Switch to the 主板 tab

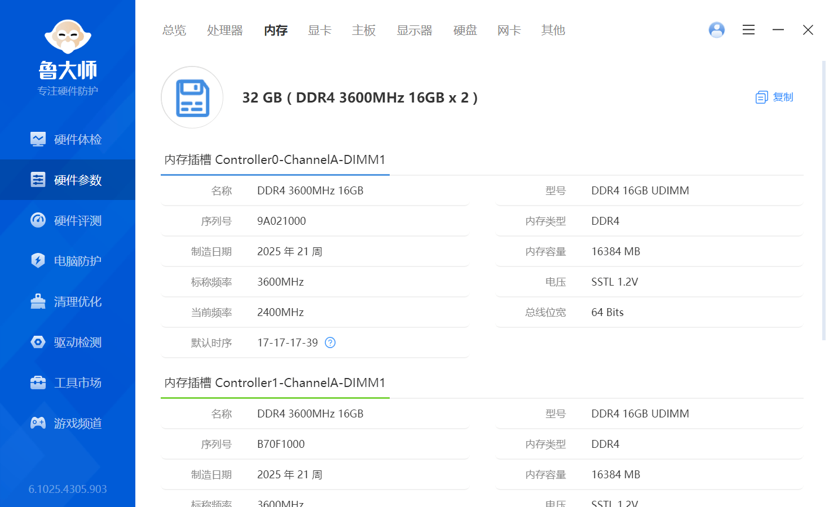[364, 30]
